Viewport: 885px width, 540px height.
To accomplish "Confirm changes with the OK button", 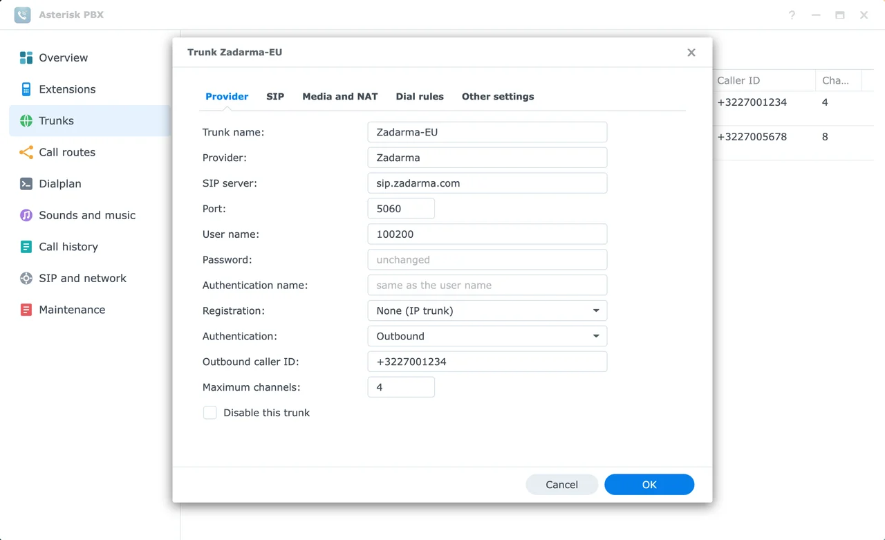I will [649, 485].
